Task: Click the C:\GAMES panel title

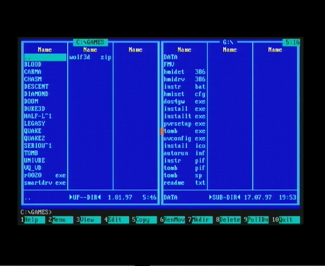Action: coord(90,42)
